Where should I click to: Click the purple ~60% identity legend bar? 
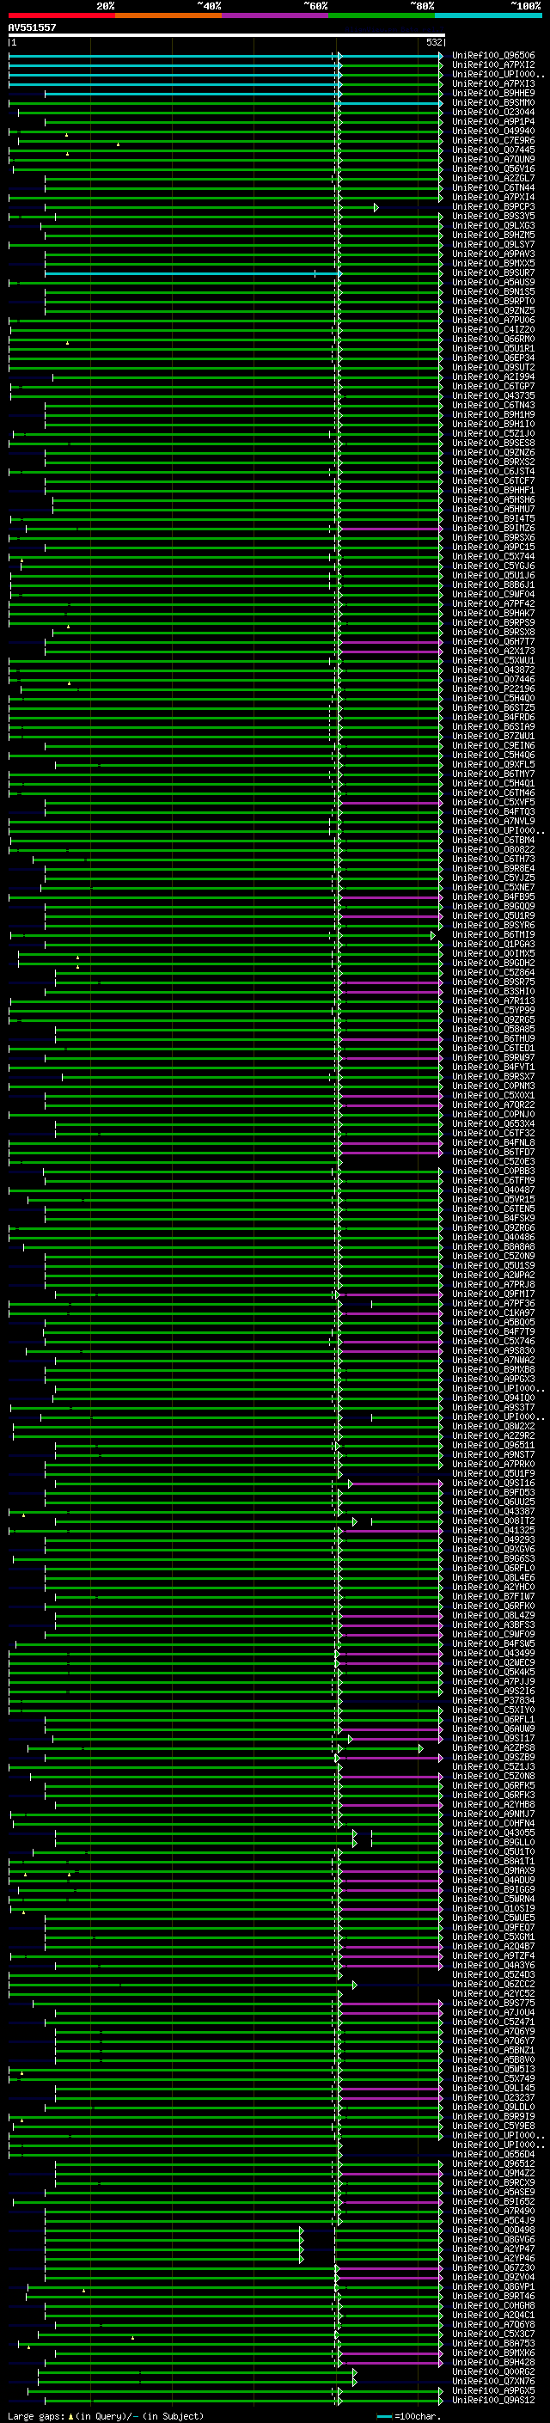click(x=276, y=15)
